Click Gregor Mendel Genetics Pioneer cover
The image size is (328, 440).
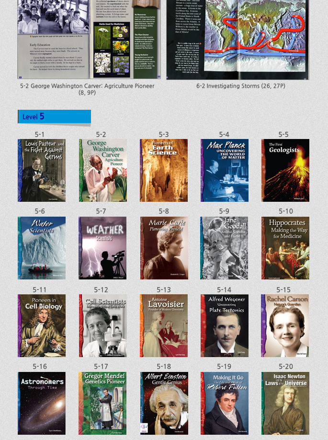coord(103,403)
